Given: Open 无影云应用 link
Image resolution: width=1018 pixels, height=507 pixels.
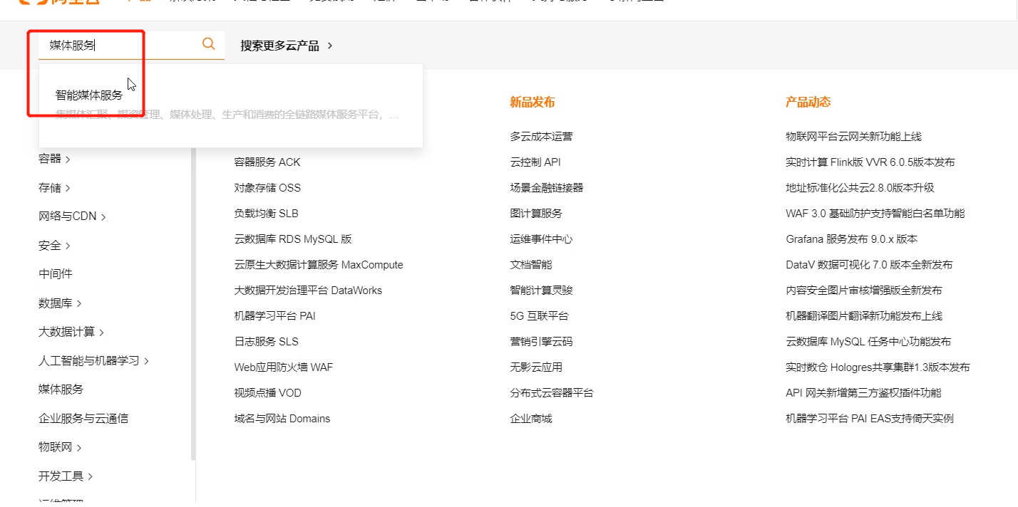Looking at the screenshot, I should [536, 367].
